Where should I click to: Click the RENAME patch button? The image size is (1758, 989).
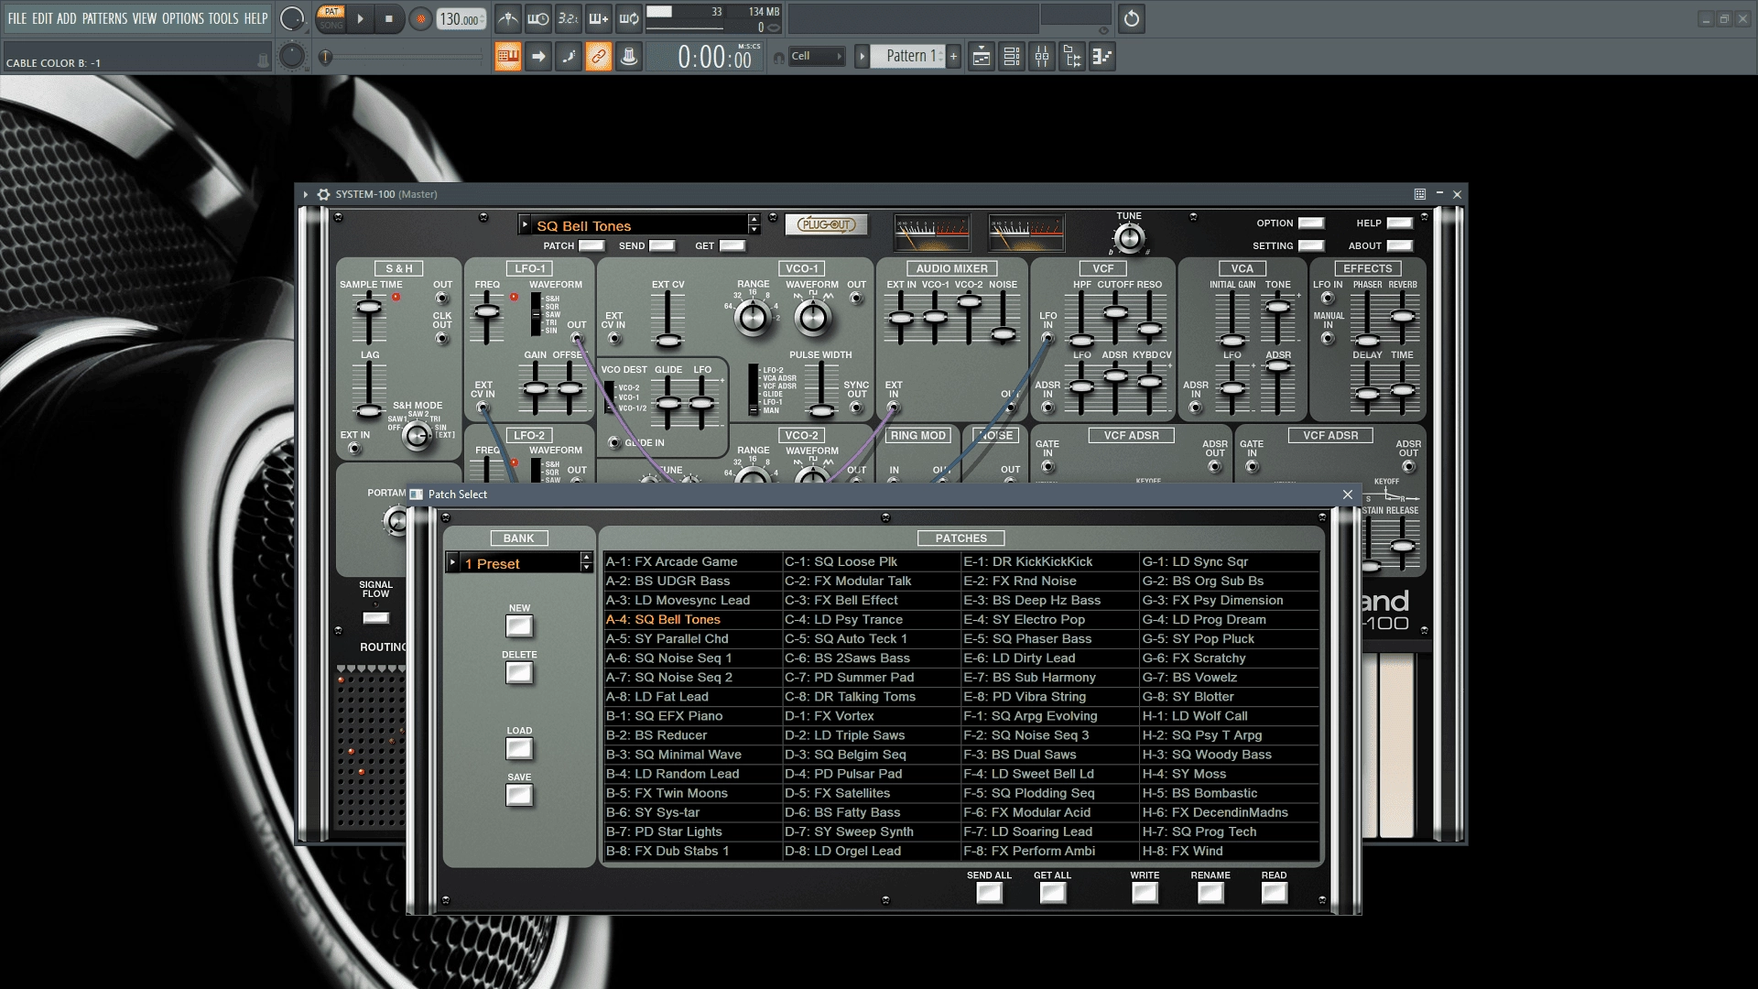click(x=1210, y=893)
